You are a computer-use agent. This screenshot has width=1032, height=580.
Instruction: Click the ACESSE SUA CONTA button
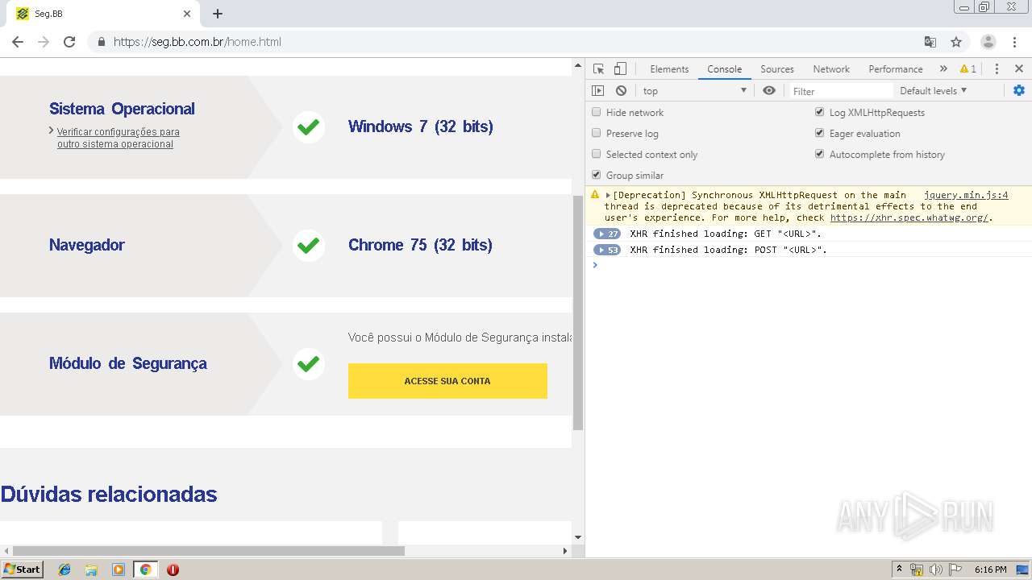(x=447, y=381)
